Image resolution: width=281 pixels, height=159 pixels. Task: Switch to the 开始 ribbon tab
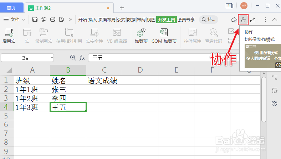83,20
